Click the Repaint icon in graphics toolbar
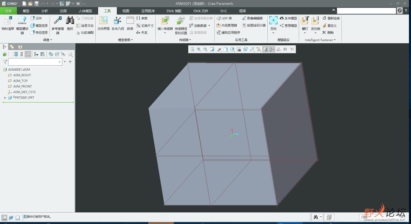411x224 pixels. coord(212,49)
